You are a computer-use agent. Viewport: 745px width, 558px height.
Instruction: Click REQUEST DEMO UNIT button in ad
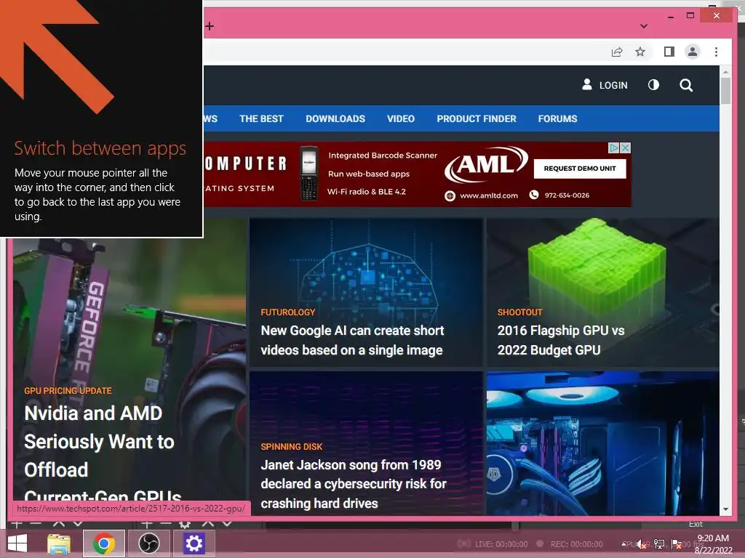(580, 169)
